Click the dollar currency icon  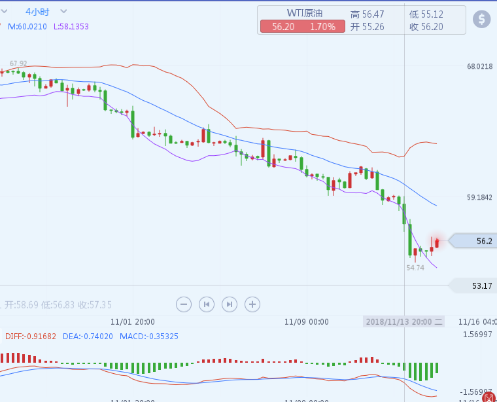pyautogui.click(x=482, y=19)
